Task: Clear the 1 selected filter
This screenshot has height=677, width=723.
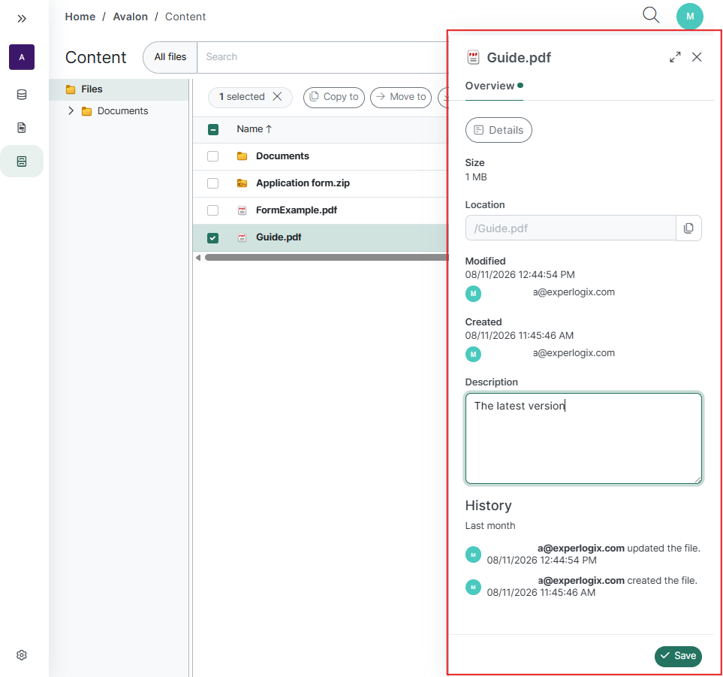Action: pos(277,96)
